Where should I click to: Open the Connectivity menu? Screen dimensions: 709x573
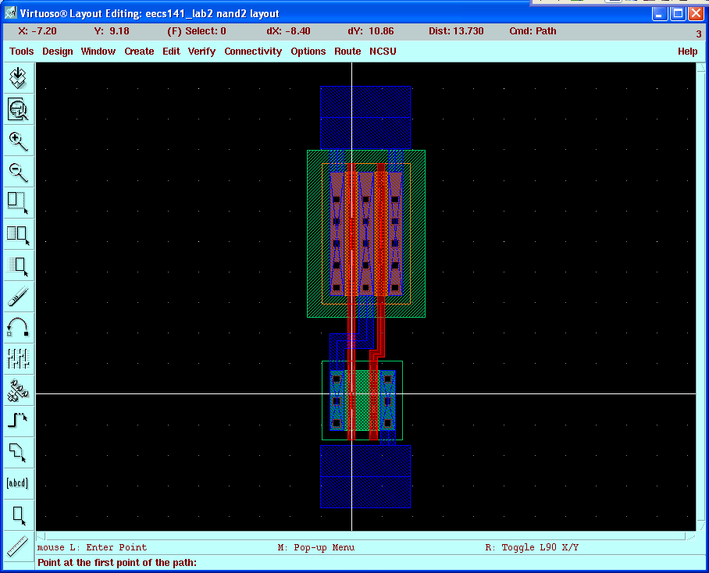tap(253, 52)
